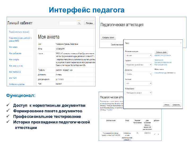Image resolution: width=191 pixels, height=143 pixels.
Task: Click the Сохранить button in Пакет dialog
Action: pos(176,105)
